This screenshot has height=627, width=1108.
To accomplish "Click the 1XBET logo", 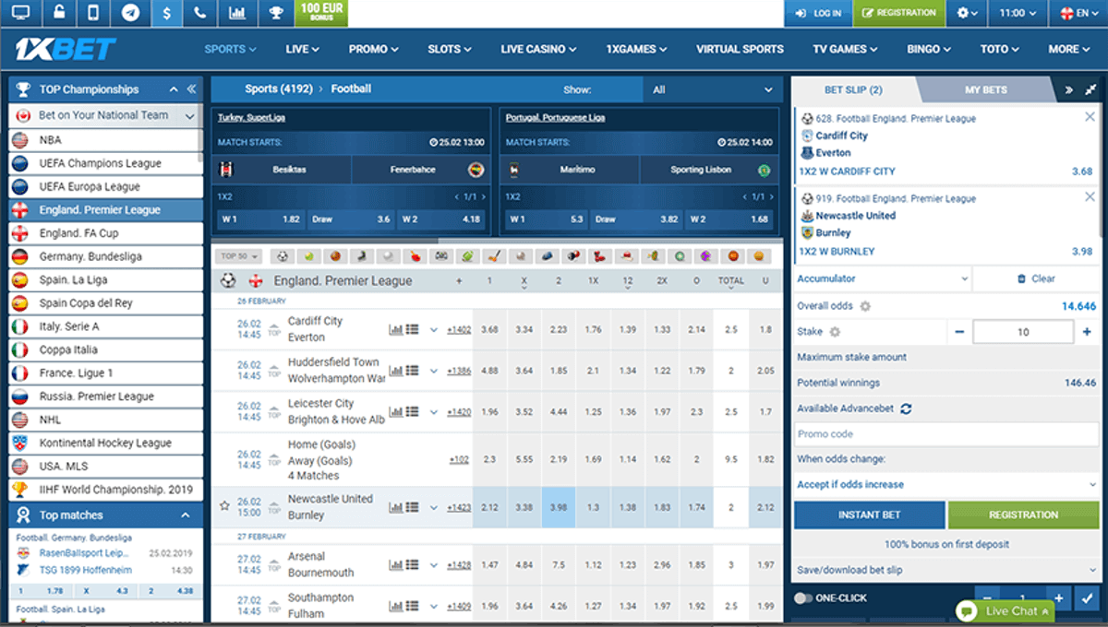I will (66, 49).
